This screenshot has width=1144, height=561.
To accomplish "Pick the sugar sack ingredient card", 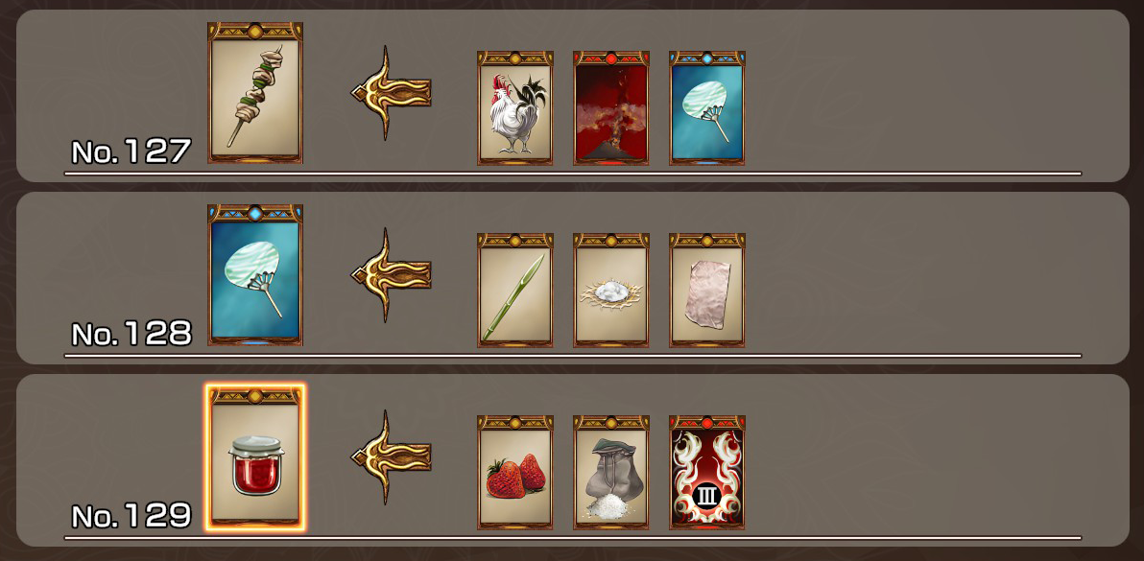I will (x=610, y=472).
